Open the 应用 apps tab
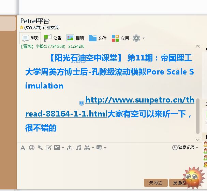This screenshot has width=207, height=191. click(120, 38)
